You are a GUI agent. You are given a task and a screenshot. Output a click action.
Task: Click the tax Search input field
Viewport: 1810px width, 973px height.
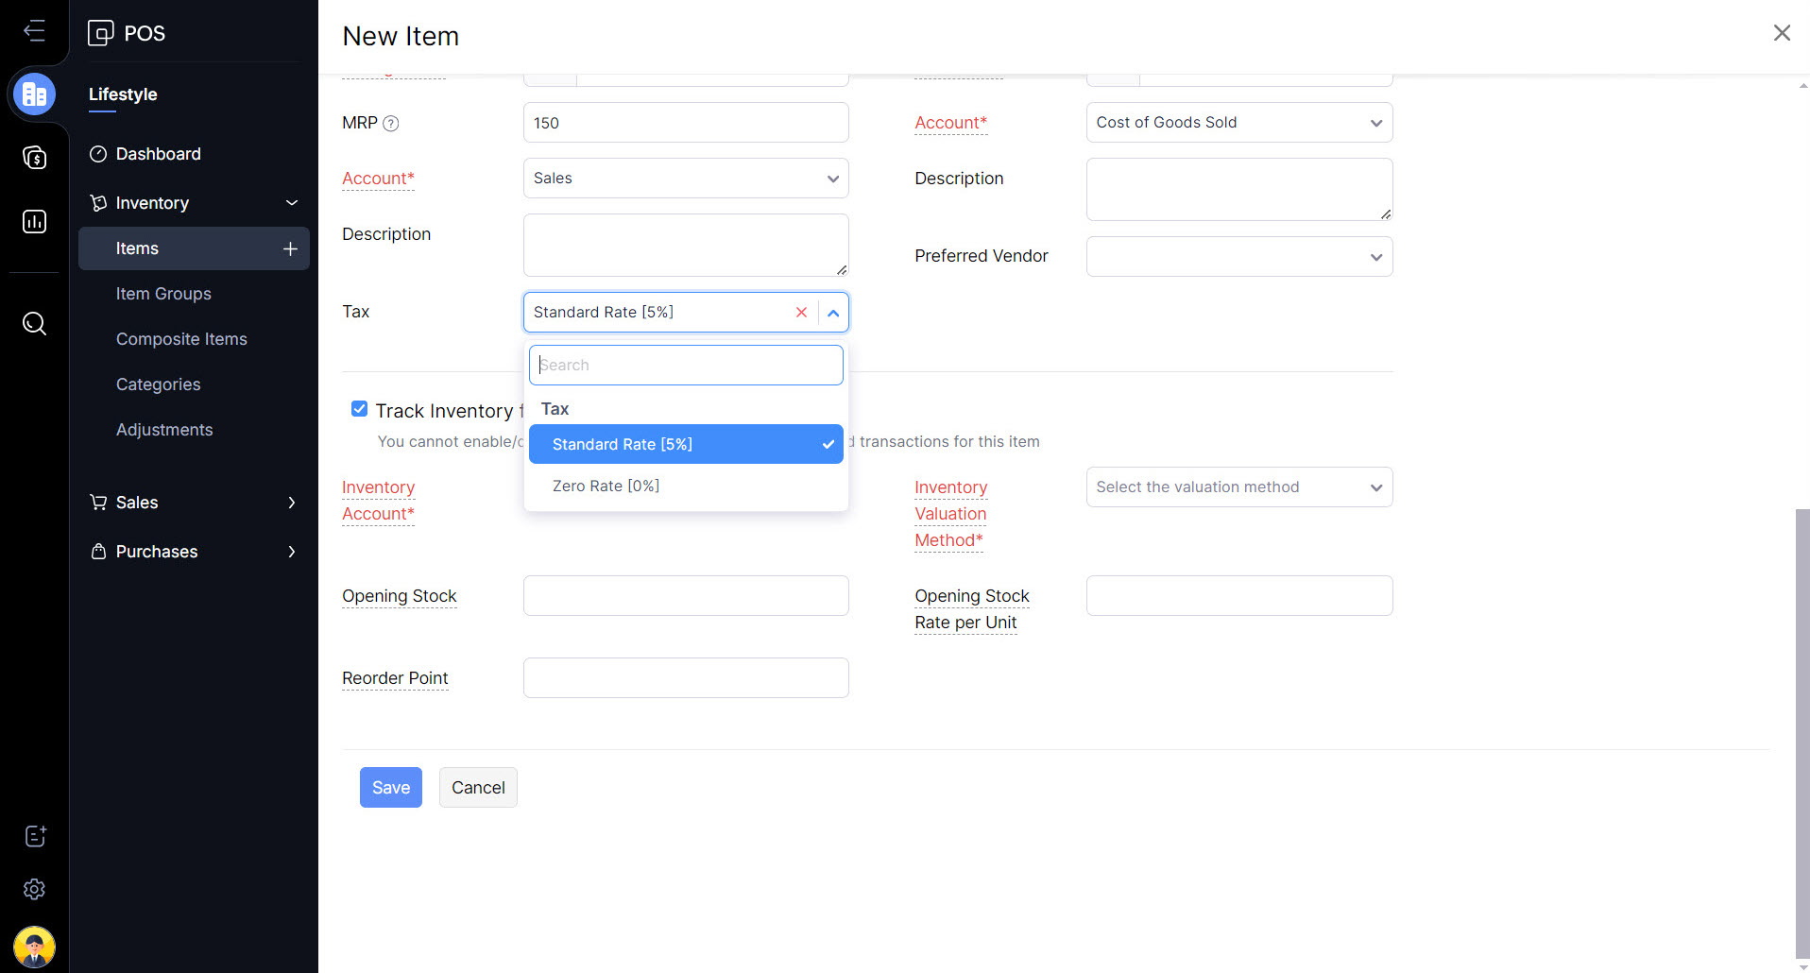point(686,366)
